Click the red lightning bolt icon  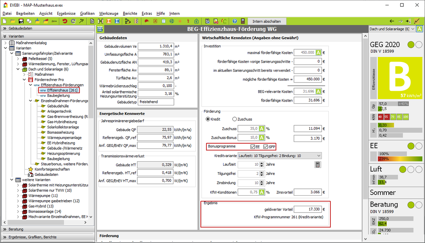coord(188,21)
